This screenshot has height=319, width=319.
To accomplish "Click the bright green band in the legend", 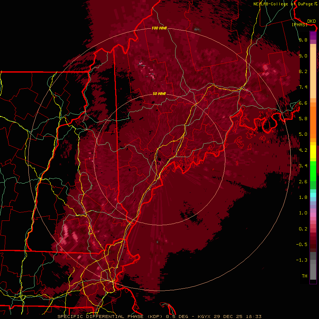I will click(x=313, y=171).
